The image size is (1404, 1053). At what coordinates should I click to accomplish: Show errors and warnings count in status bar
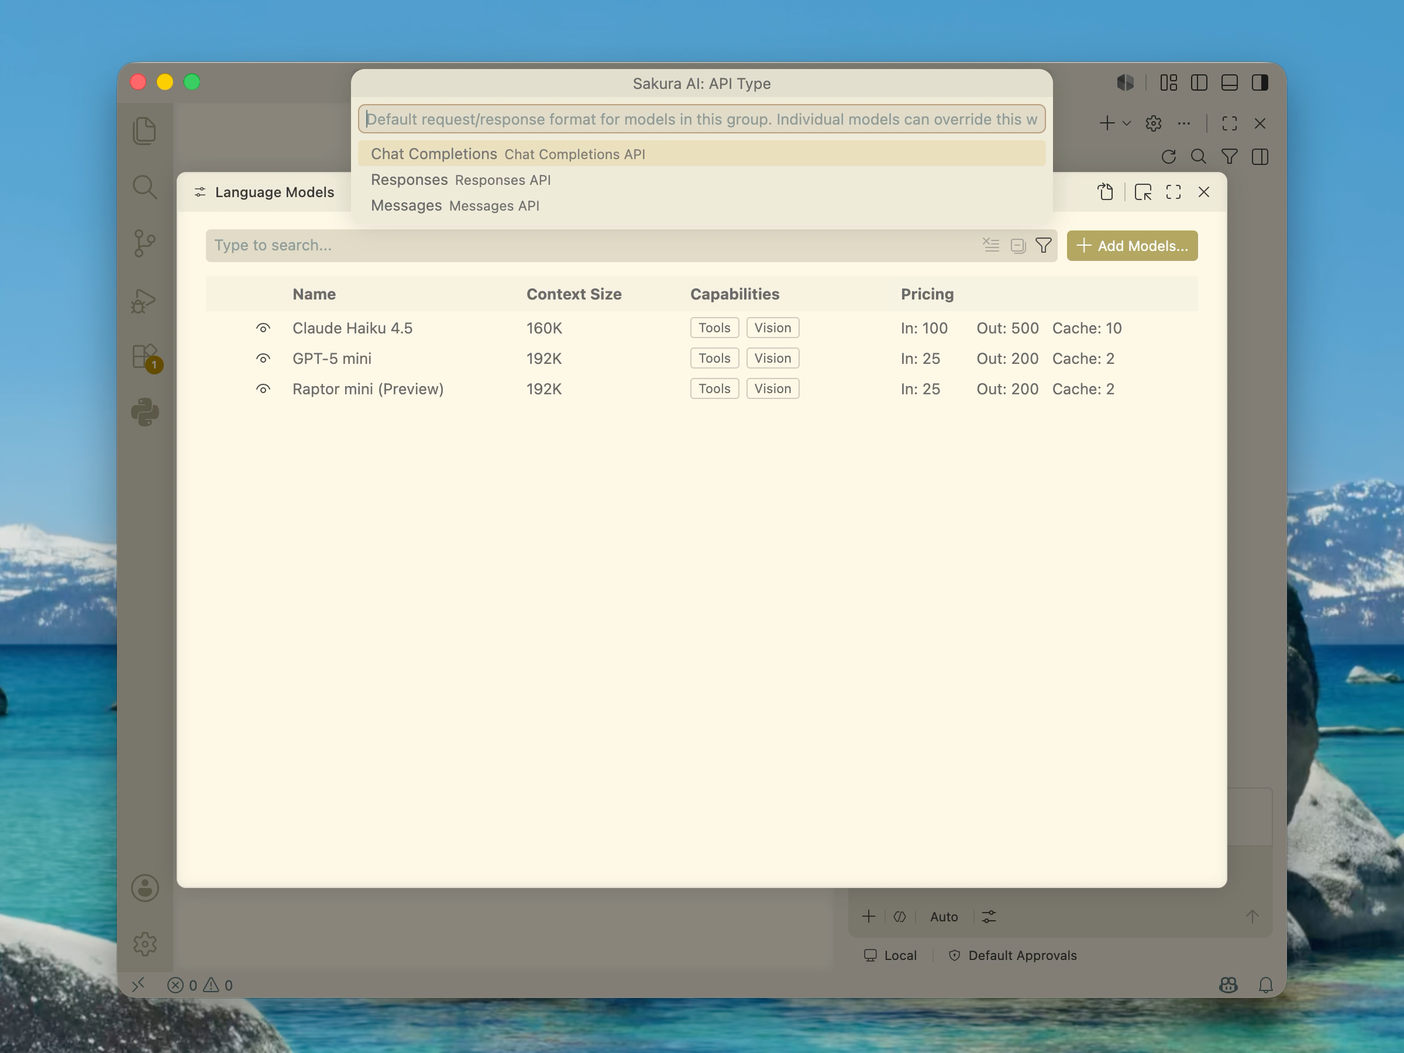coord(200,985)
